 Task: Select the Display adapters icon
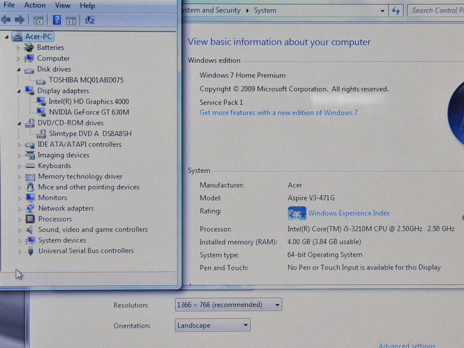click(x=30, y=90)
